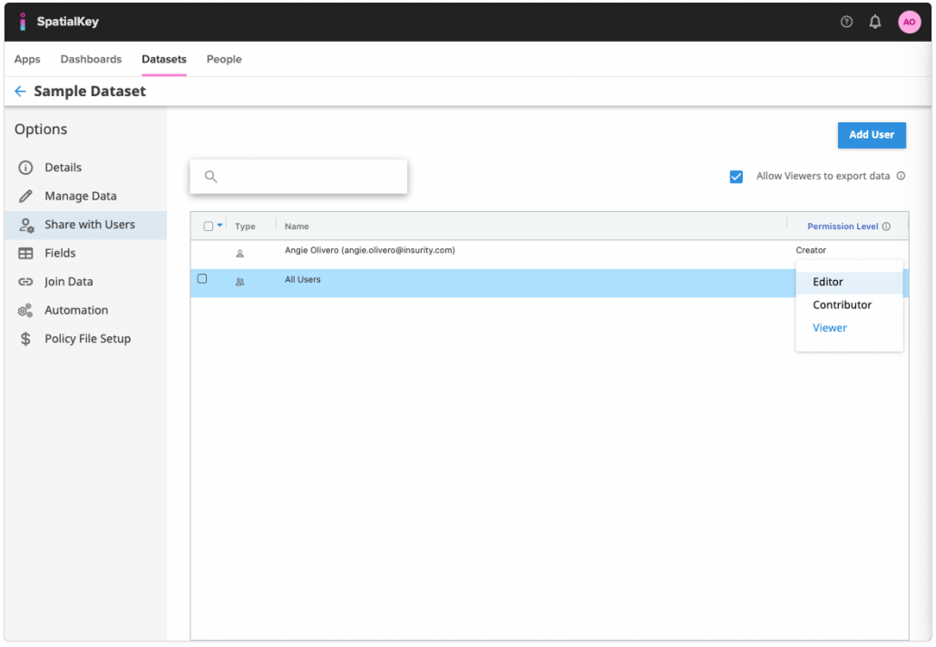The image size is (936, 647).
Task: Switch to the People tab
Action: (224, 60)
